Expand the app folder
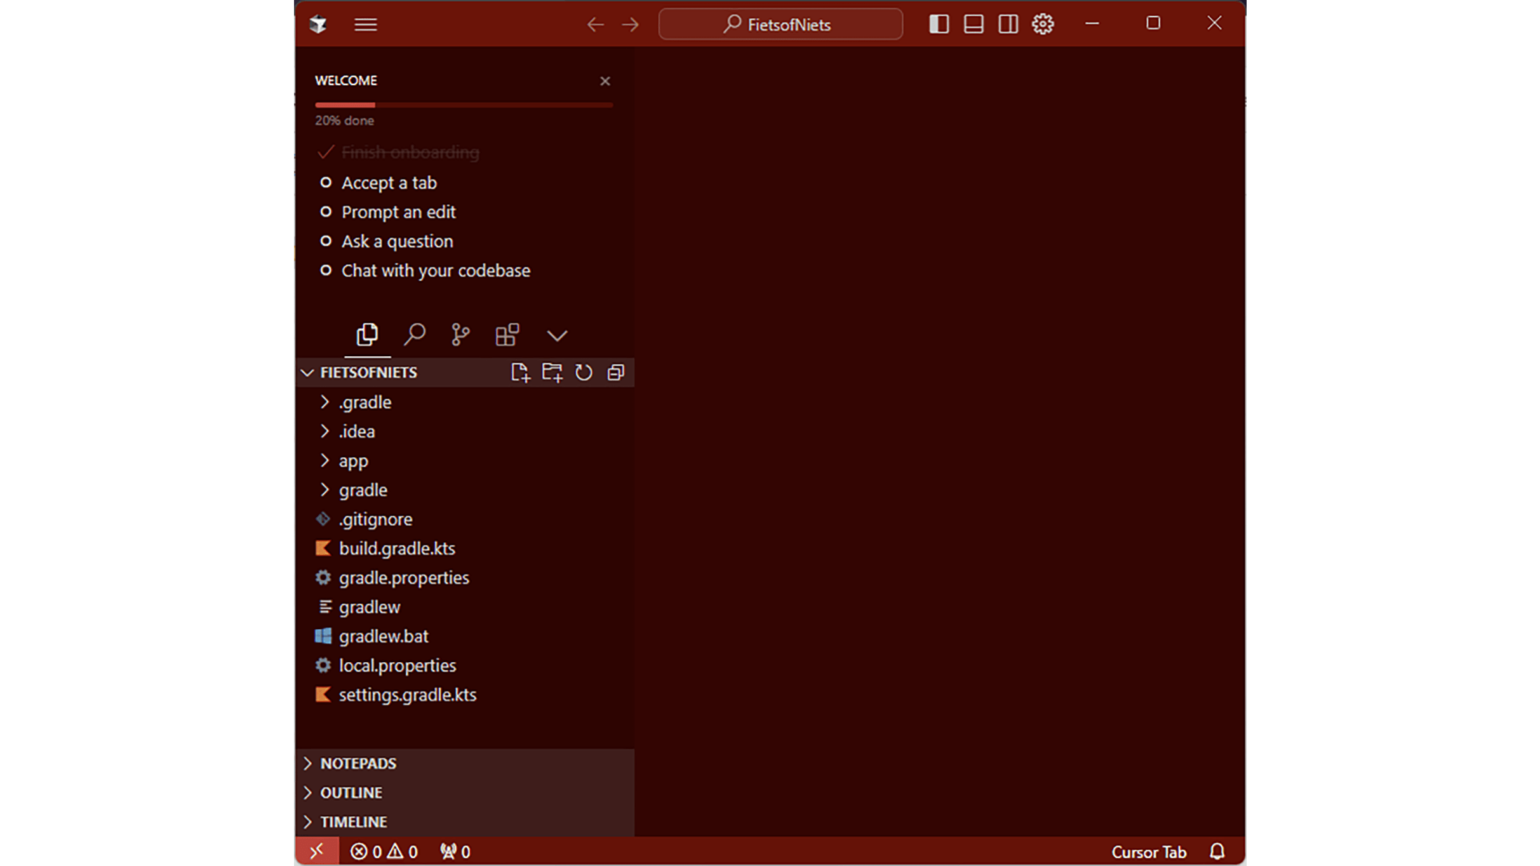1540x866 pixels. click(x=353, y=460)
